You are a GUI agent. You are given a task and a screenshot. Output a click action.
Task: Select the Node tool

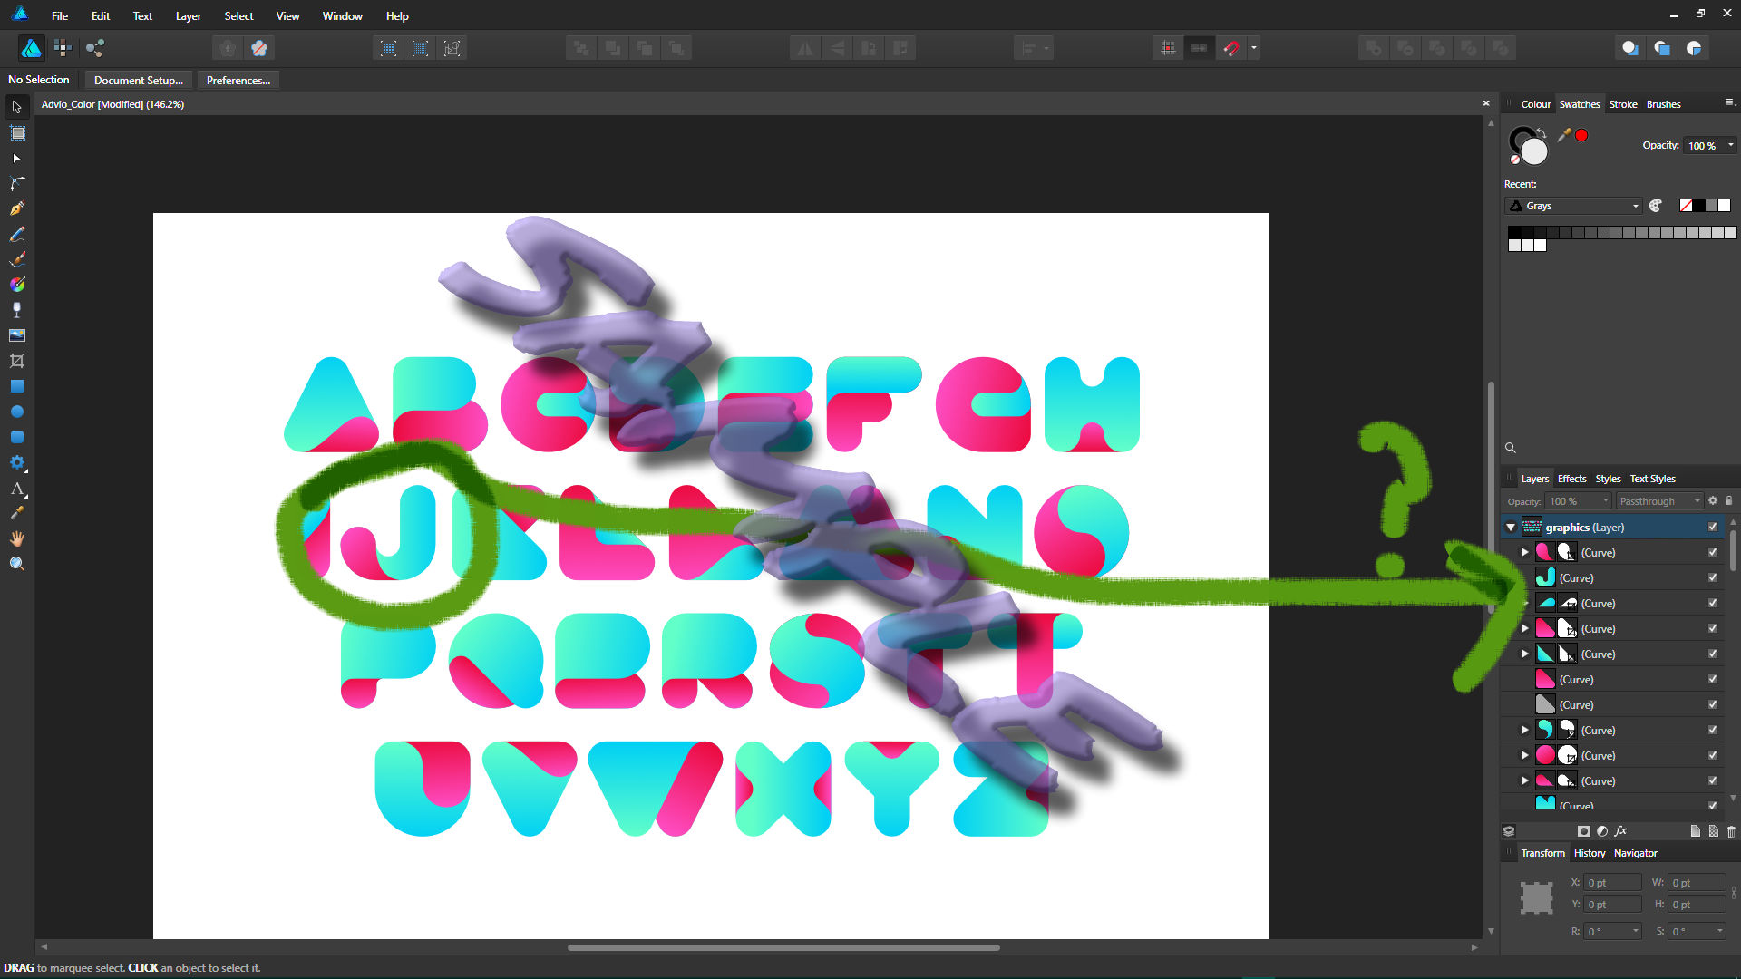pos(16,159)
